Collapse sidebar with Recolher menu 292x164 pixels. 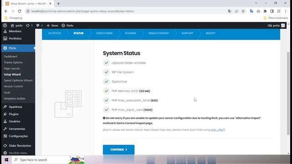coord(18,153)
